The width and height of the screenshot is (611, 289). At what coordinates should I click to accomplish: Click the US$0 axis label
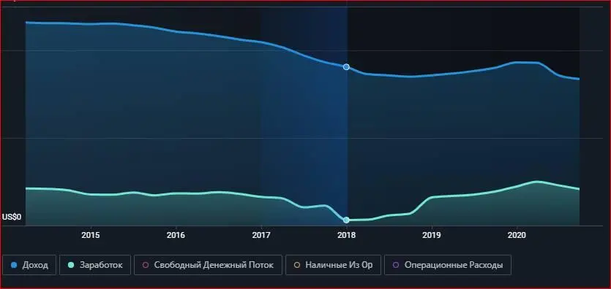pyautogui.click(x=12, y=217)
